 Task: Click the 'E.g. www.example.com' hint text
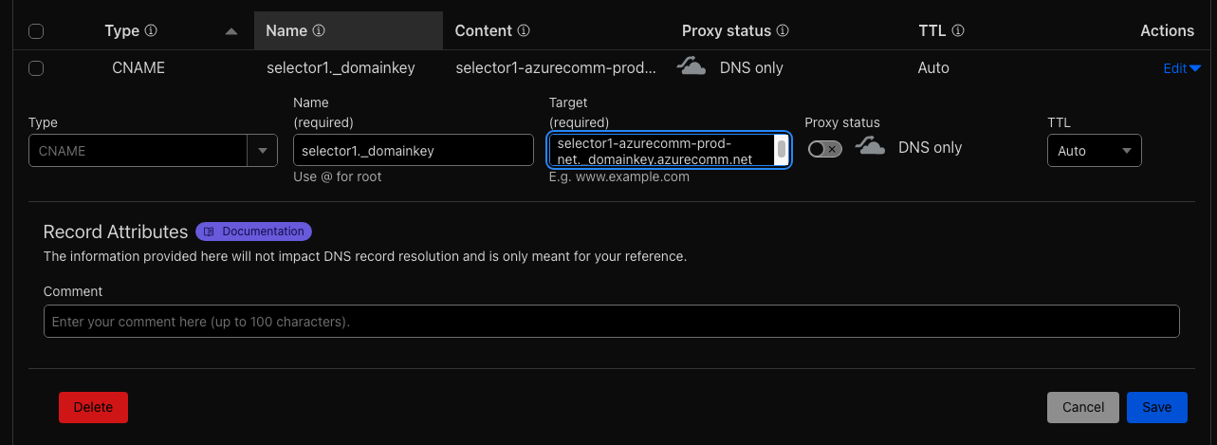coord(618,176)
